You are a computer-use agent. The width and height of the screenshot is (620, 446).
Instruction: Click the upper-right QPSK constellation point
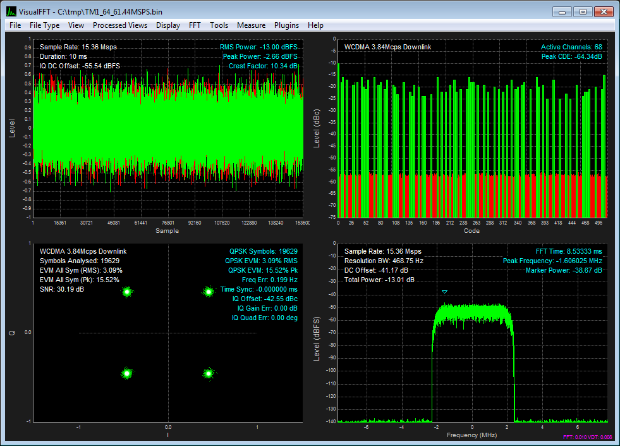[x=209, y=292]
